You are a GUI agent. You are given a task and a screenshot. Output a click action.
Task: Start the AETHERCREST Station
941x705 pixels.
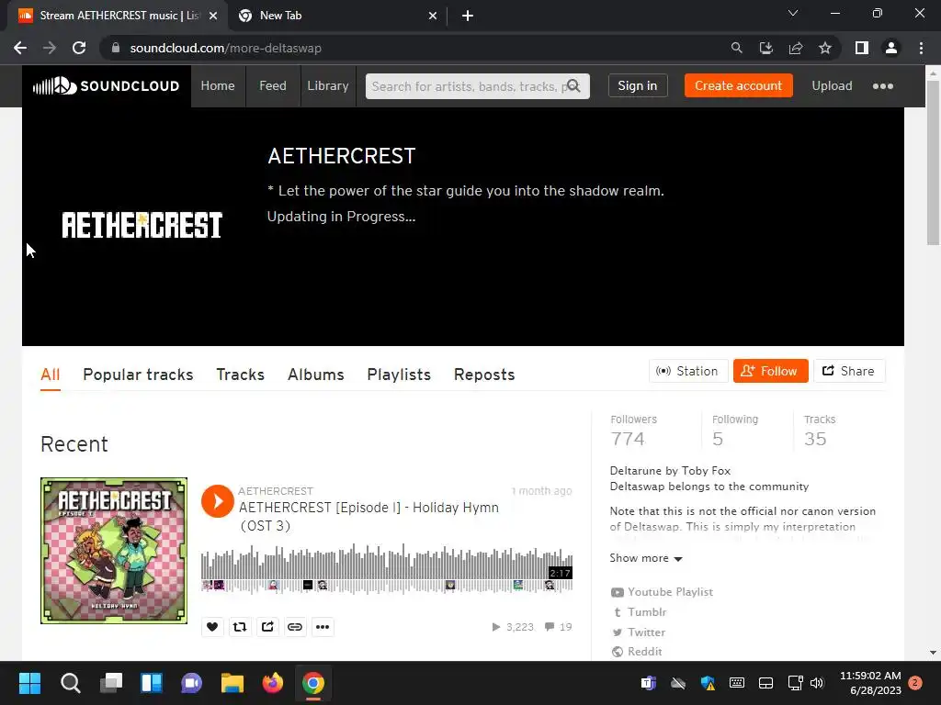[688, 371]
